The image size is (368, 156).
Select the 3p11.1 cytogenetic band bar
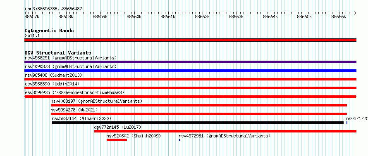click(x=190, y=40)
